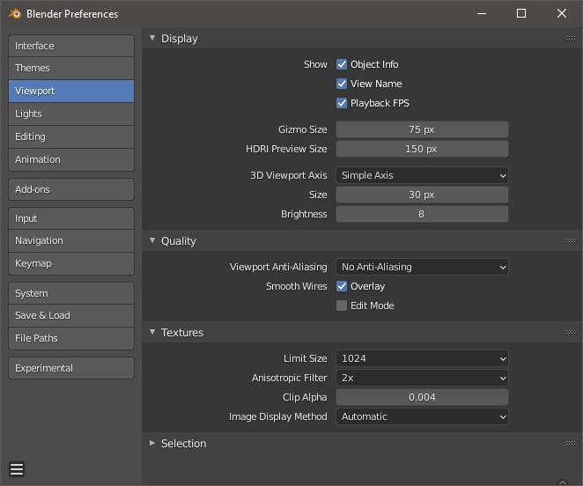Collapse the Textures panel
This screenshot has height=486, width=583.
(x=152, y=332)
